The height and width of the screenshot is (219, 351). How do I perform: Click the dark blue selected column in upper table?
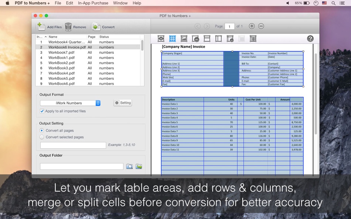tap(231, 69)
